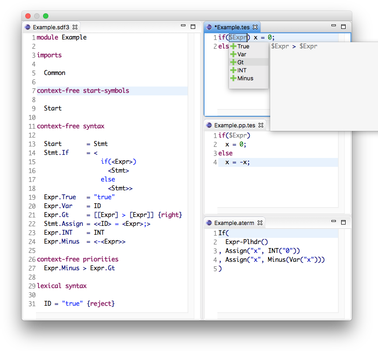Click 'if($Expr)' in Example.pp.tes
Image resolution: width=378 pixels, height=351 pixels.
[x=234, y=135]
